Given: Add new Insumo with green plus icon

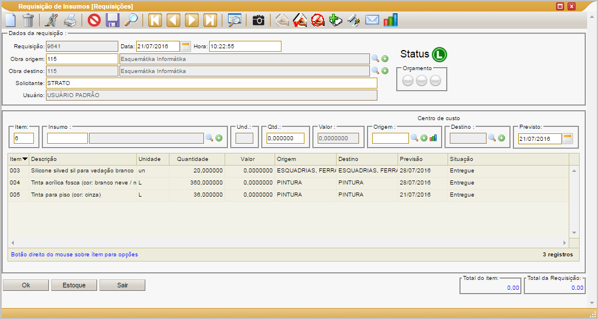Looking at the screenshot, I should click(x=219, y=138).
